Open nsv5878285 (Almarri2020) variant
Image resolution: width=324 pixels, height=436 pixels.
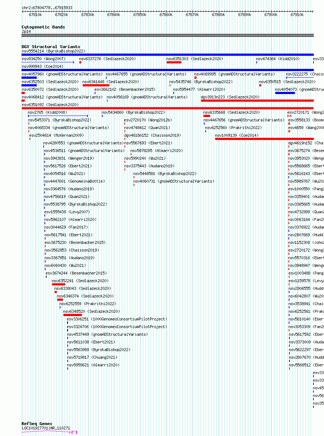point(157,151)
